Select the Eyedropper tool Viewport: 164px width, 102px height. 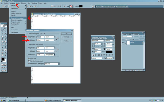point(5,53)
